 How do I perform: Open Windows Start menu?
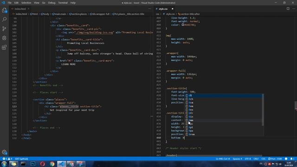click(x=4, y=164)
